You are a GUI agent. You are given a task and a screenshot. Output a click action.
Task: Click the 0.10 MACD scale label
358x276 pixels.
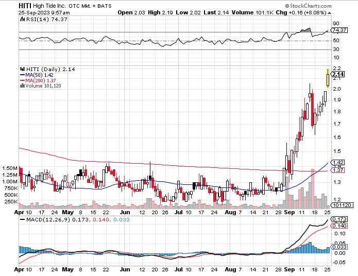(x=340, y=234)
